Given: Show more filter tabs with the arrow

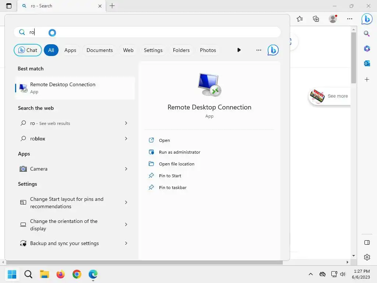Looking at the screenshot, I should tap(239, 50).
